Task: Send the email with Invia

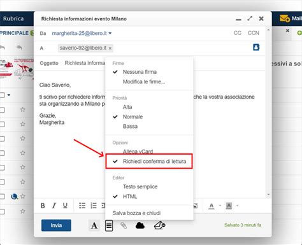Action: click(56, 225)
